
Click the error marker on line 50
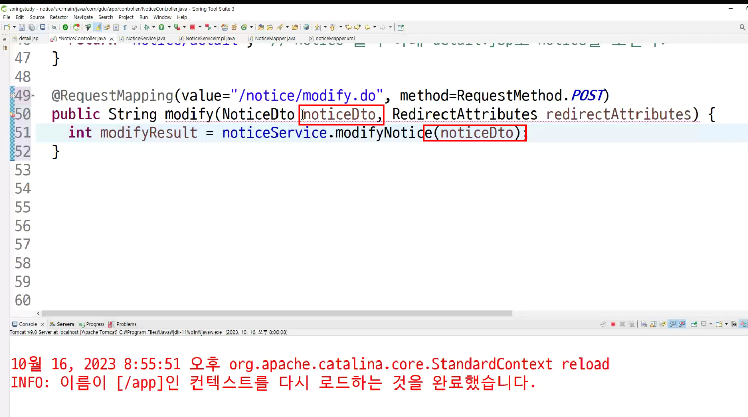coord(12,115)
